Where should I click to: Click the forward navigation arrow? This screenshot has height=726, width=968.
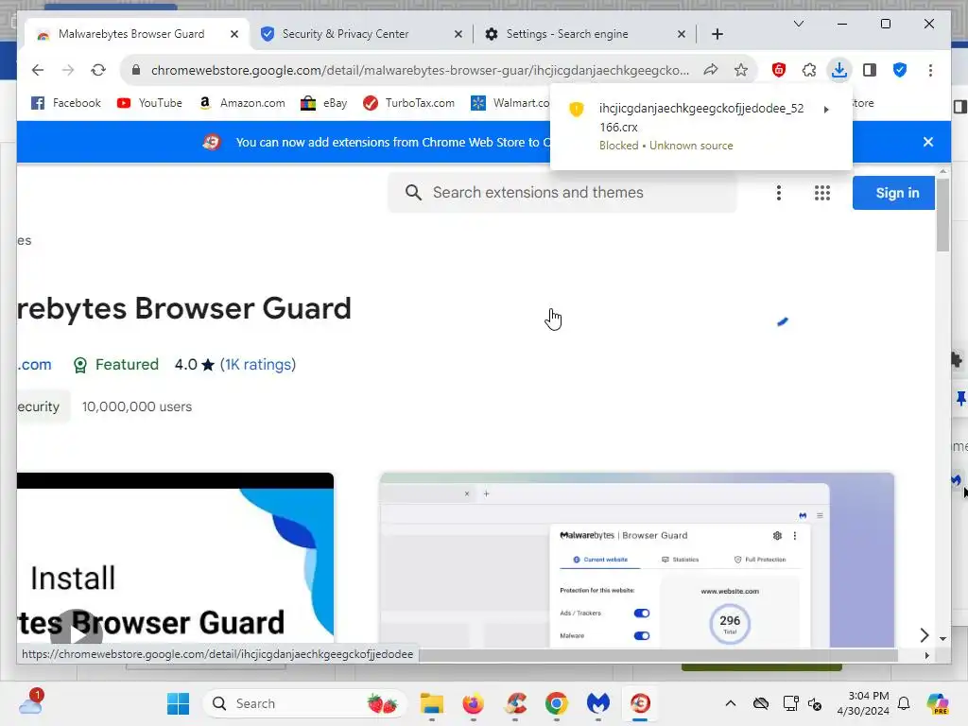click(68, 70)
